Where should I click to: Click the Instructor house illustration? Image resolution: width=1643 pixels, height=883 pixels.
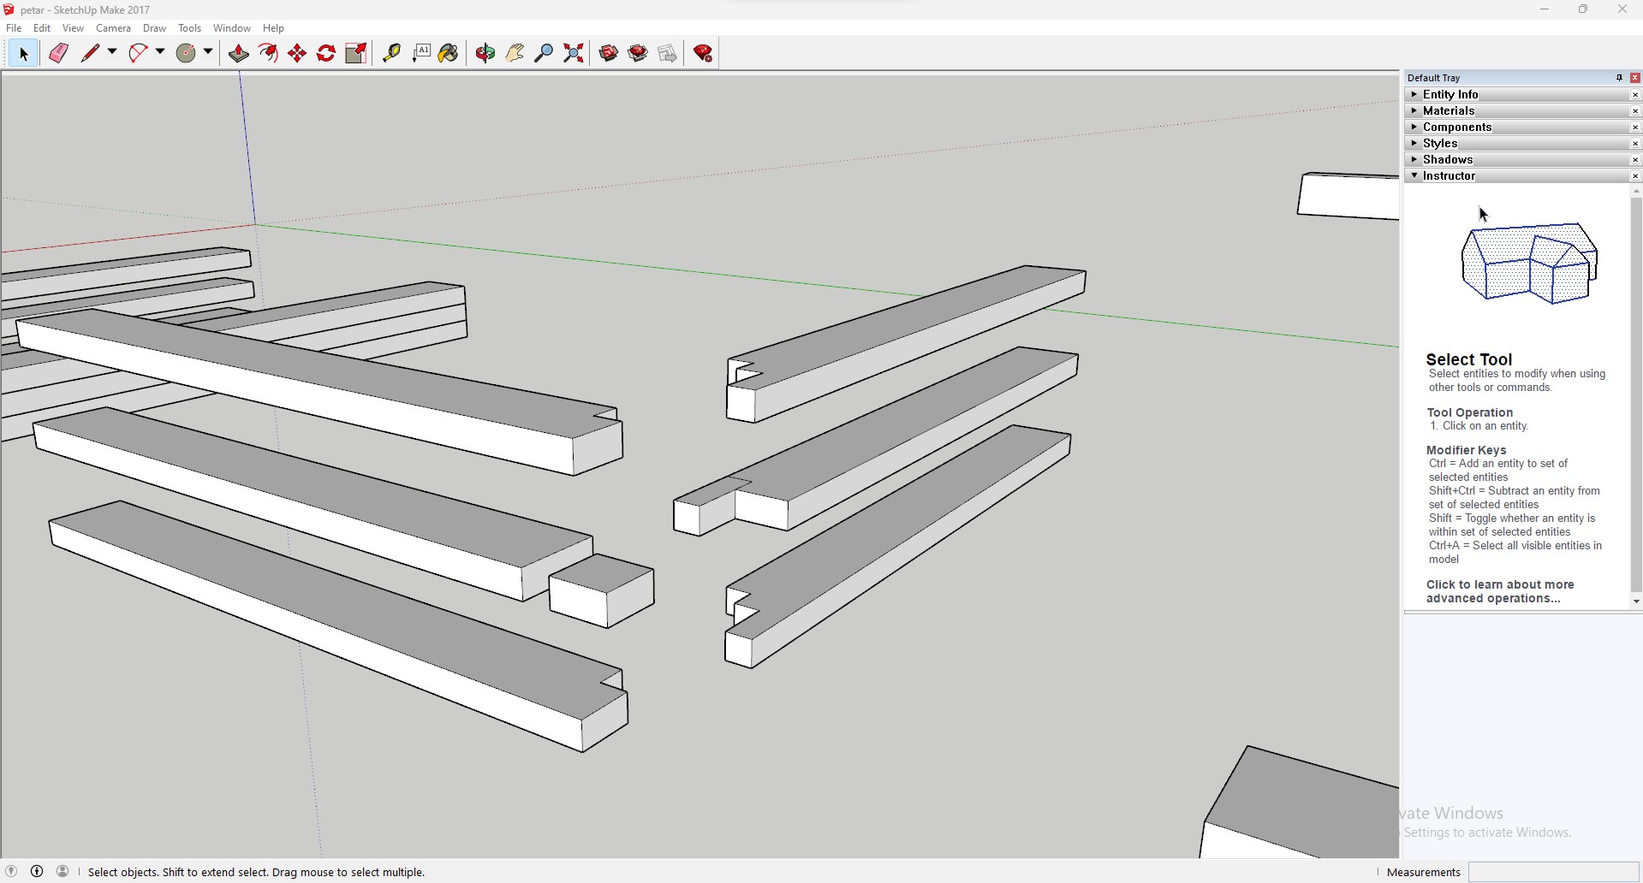pyautogui.click(x=1529, y=264)
